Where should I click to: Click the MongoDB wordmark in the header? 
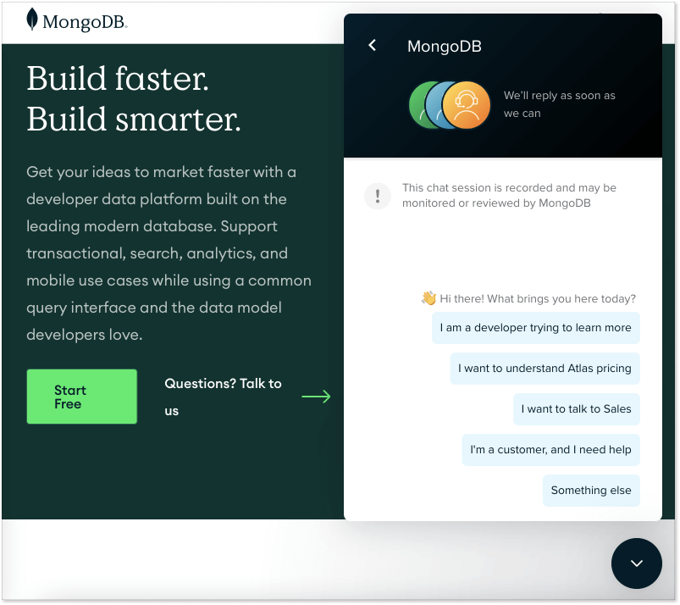click(85, 22)
